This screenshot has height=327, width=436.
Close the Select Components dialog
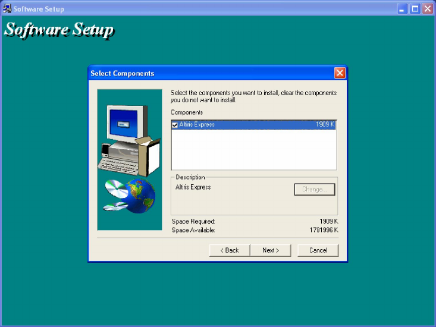point(340,73)
